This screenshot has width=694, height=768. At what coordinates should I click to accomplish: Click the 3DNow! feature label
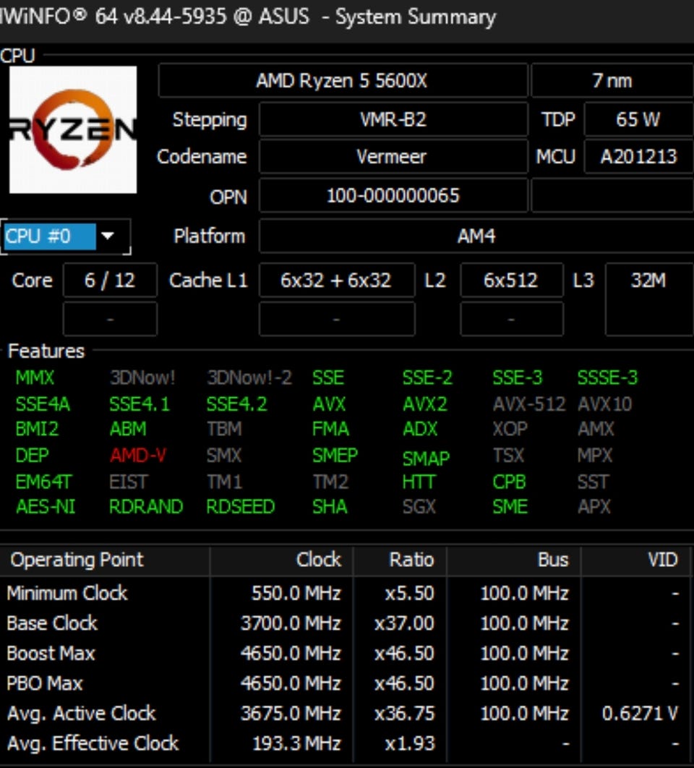(142, 377)
